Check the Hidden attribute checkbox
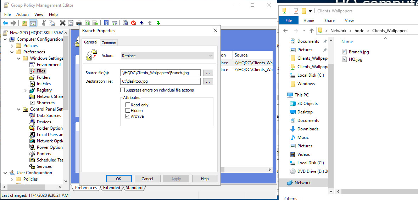 (128, 111)
